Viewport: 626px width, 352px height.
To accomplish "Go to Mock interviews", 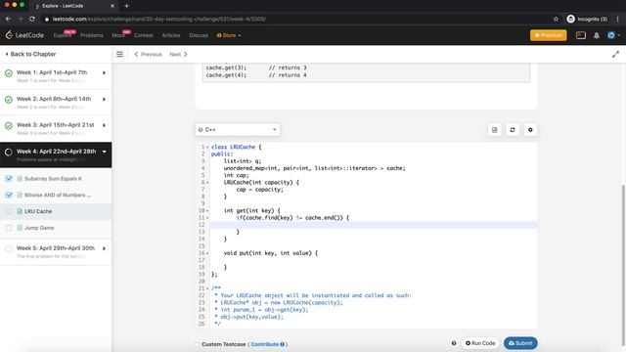I will coord(118,35).
